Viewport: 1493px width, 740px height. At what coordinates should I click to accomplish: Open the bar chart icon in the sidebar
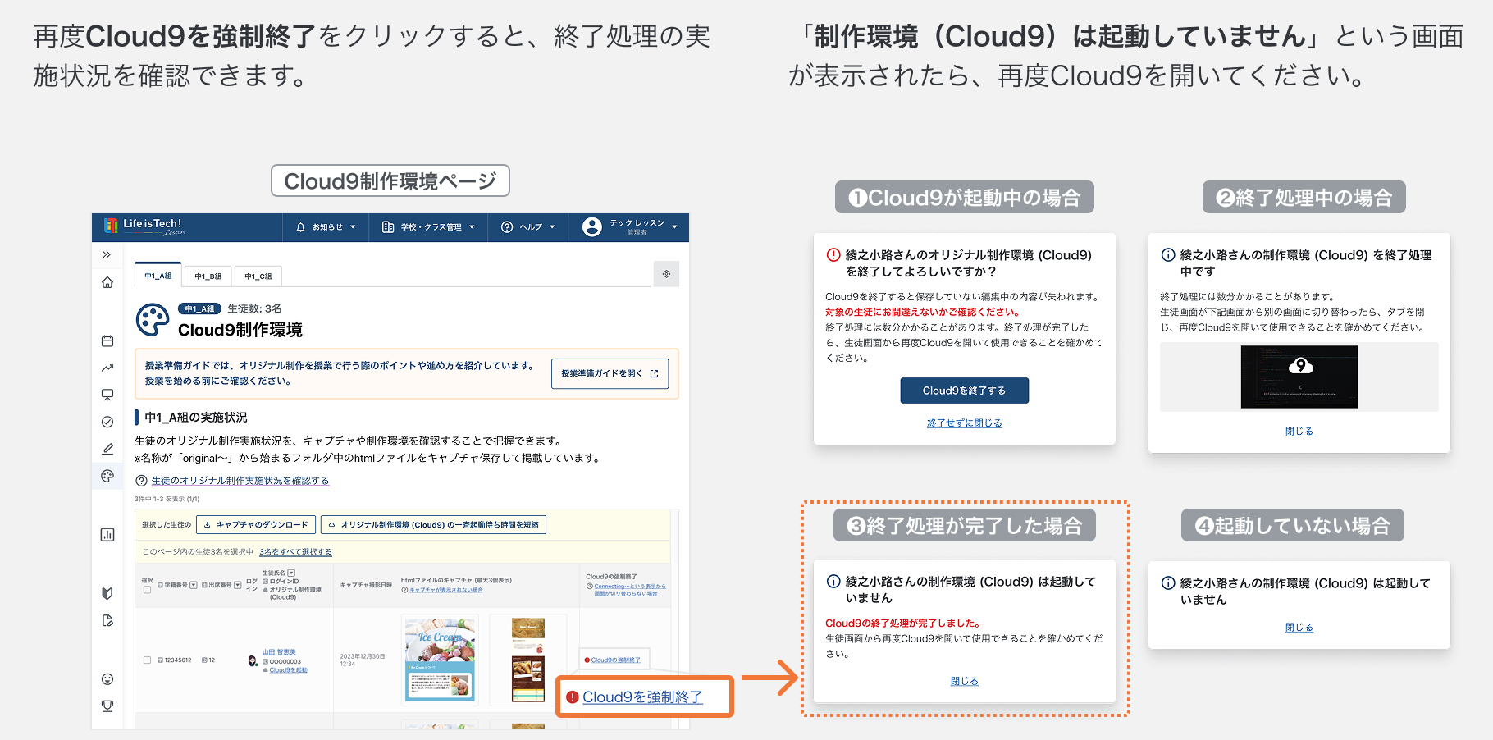(107, 534)
